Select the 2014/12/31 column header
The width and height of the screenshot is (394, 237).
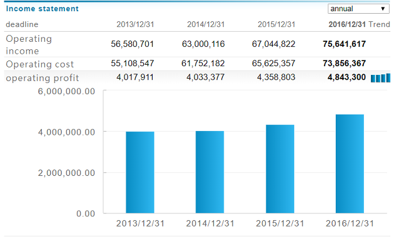(206, 24)
